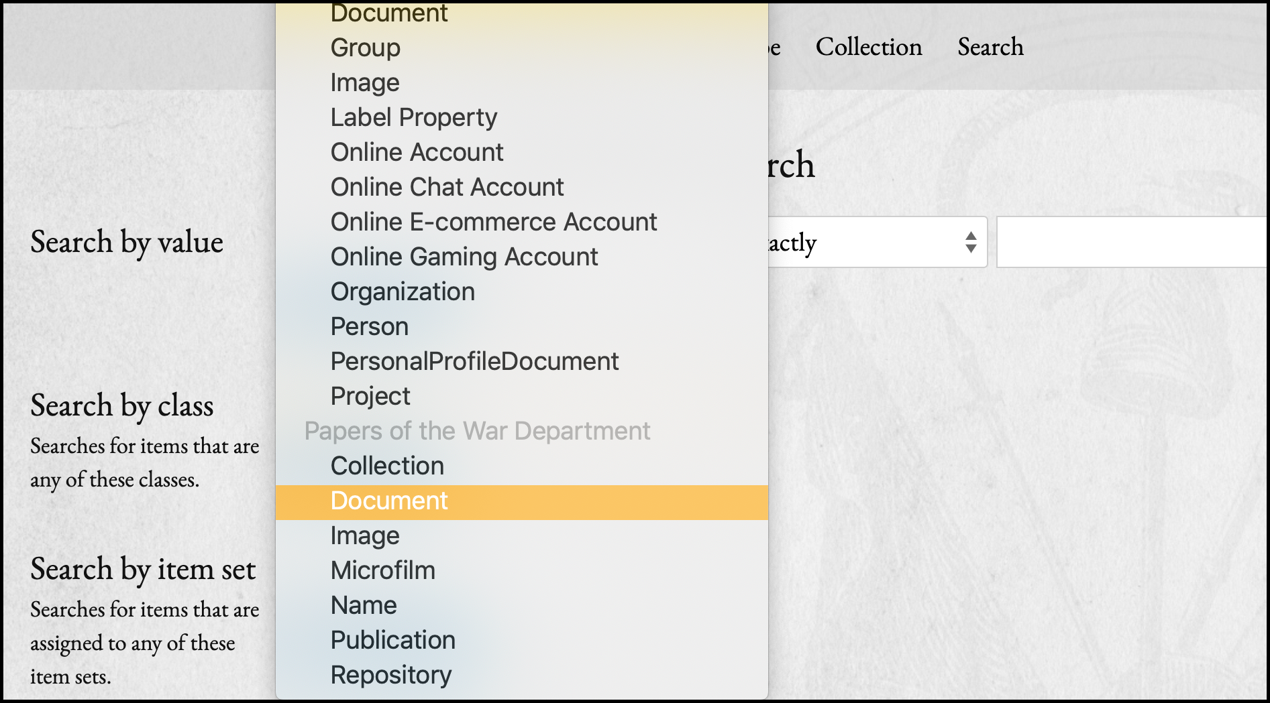Select Person from the class dropdown
The width and height of the screenshot is (1270, 703).
[x=369, y=326]
